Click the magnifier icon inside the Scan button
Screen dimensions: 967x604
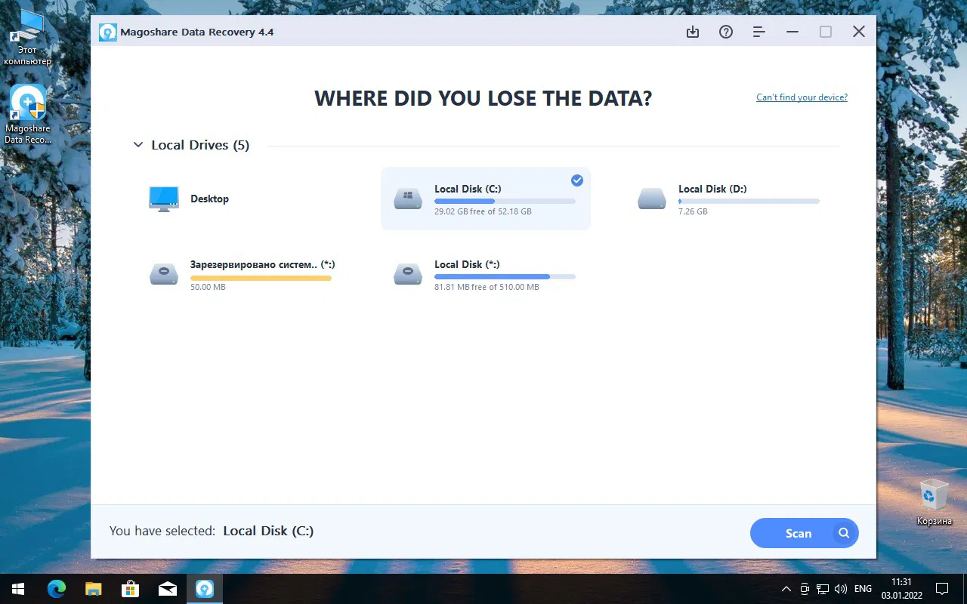844,533
